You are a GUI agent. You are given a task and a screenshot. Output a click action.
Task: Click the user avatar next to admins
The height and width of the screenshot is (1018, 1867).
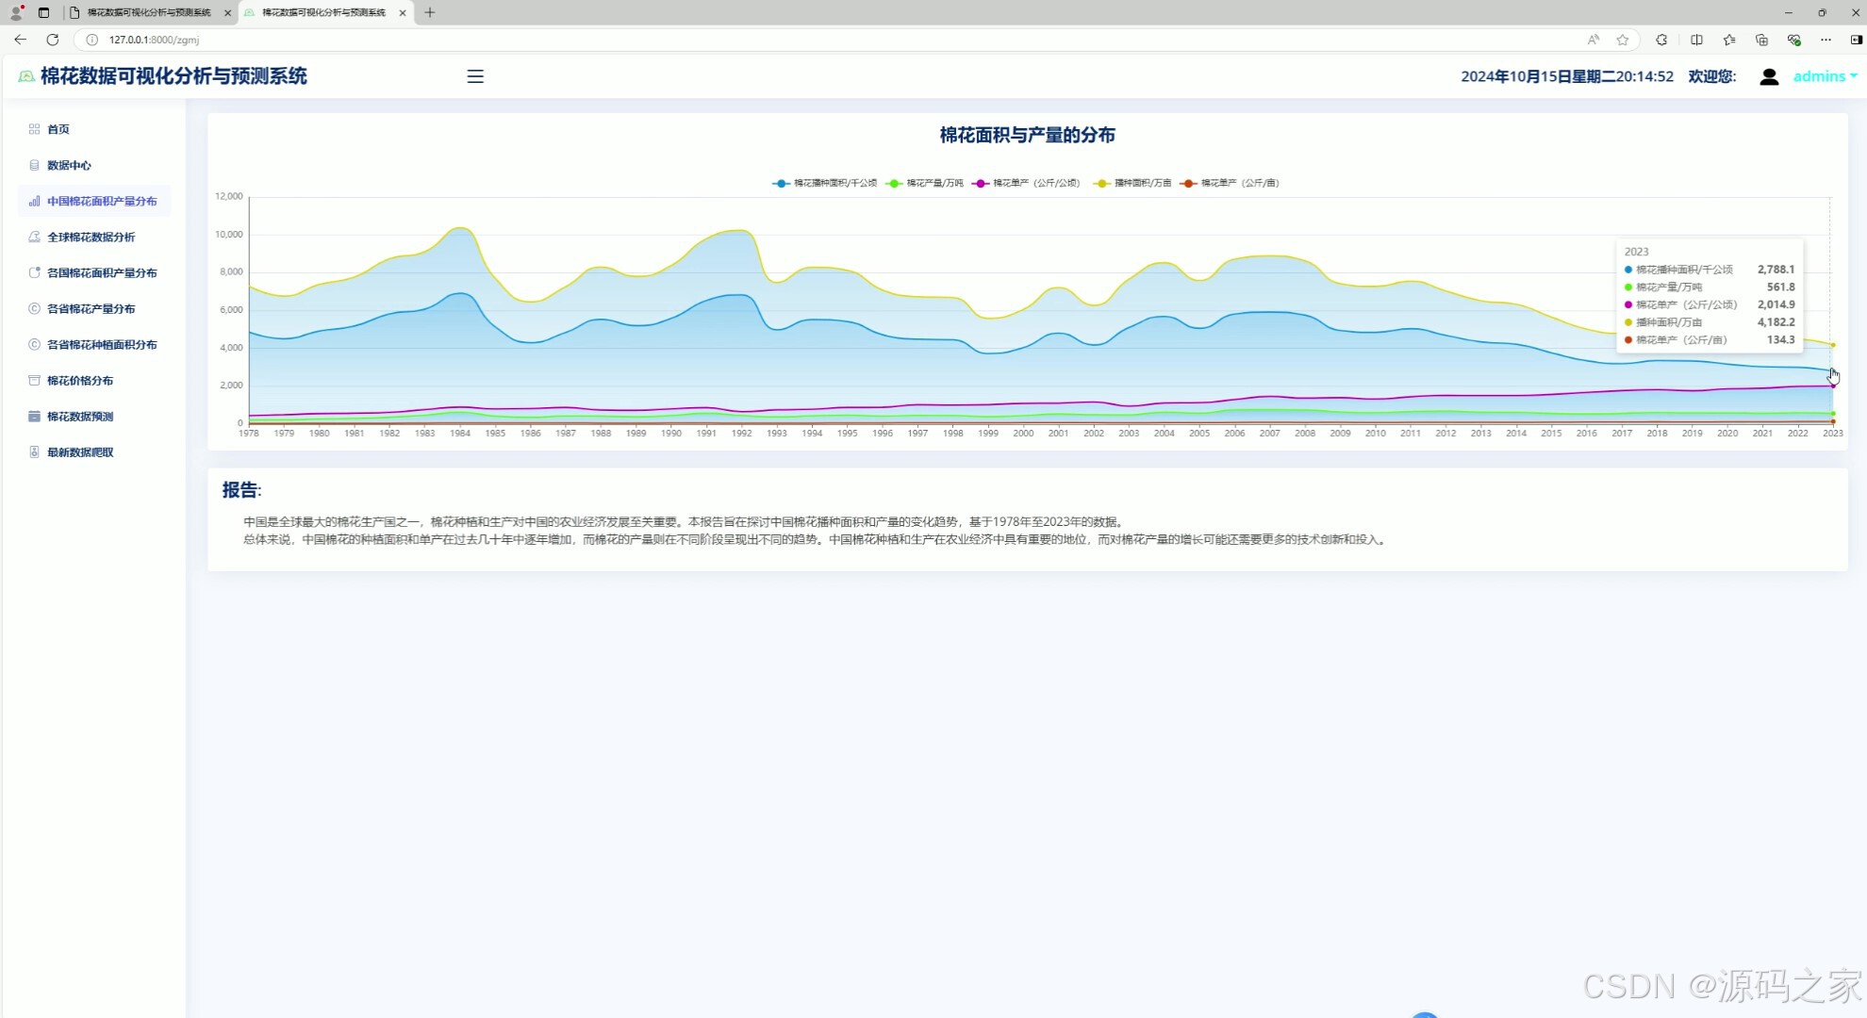tap(1769, 76)
